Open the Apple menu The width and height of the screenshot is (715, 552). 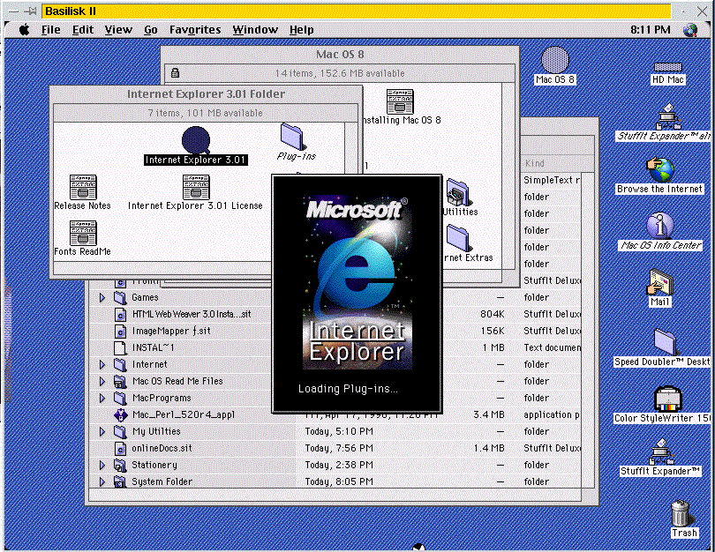(x=24, y=30)
